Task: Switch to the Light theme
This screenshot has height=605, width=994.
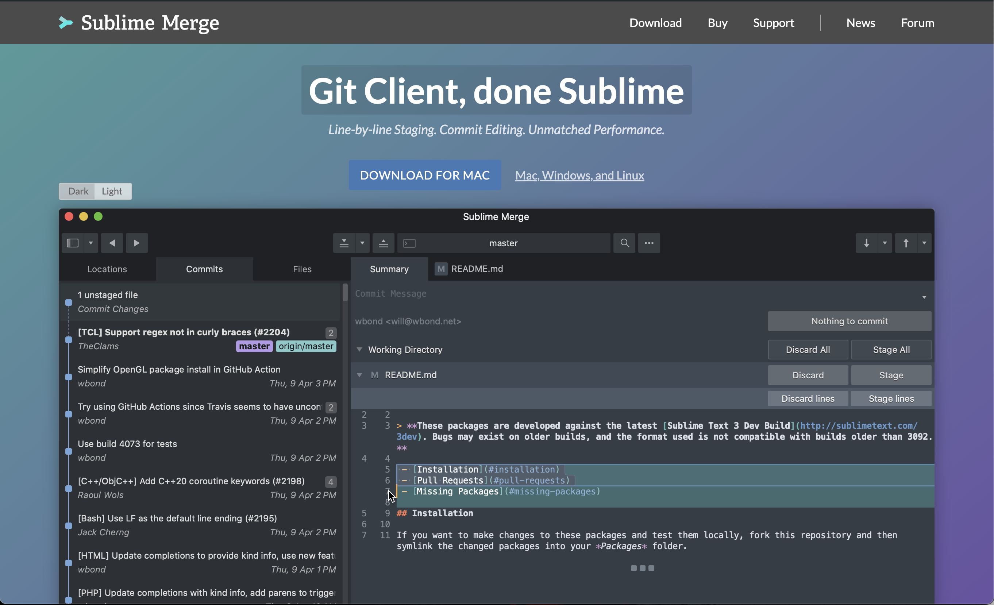Action: (112, 191)
